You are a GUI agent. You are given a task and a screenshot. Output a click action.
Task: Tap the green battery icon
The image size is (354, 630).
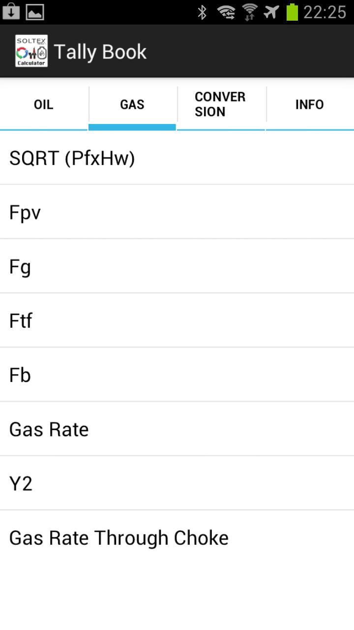pyautogui.click(x=293, y=12)
